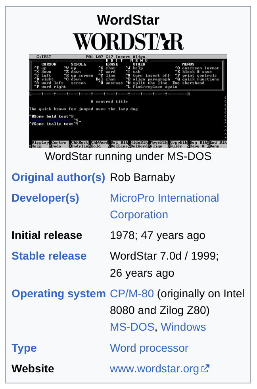Select the infobox title WordStar

pyautogui.click(x=128, y=20)
